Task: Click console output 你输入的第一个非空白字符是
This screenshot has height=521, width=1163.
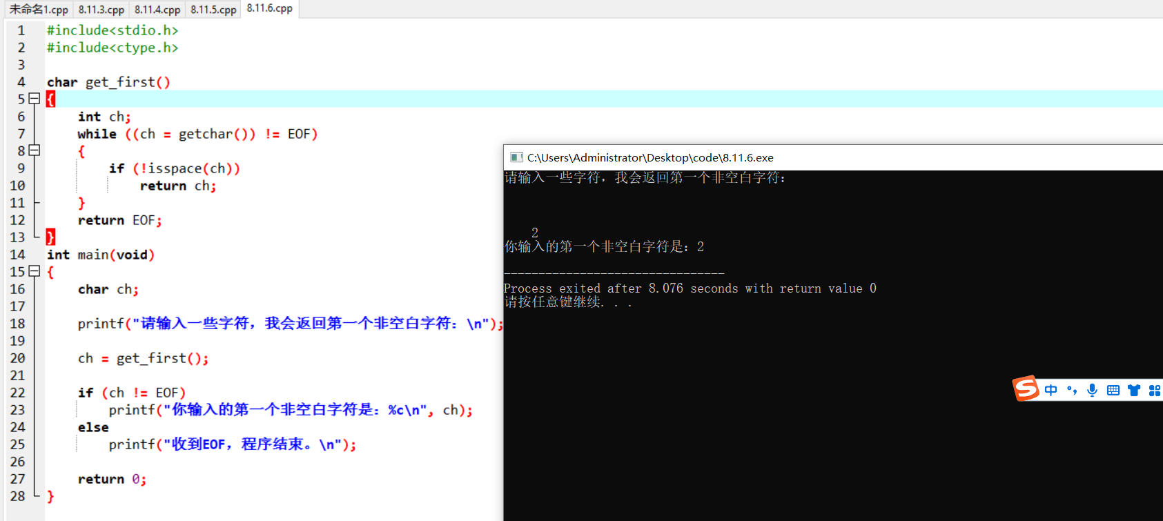Action: pyautogui.click(x=604, y=247)
